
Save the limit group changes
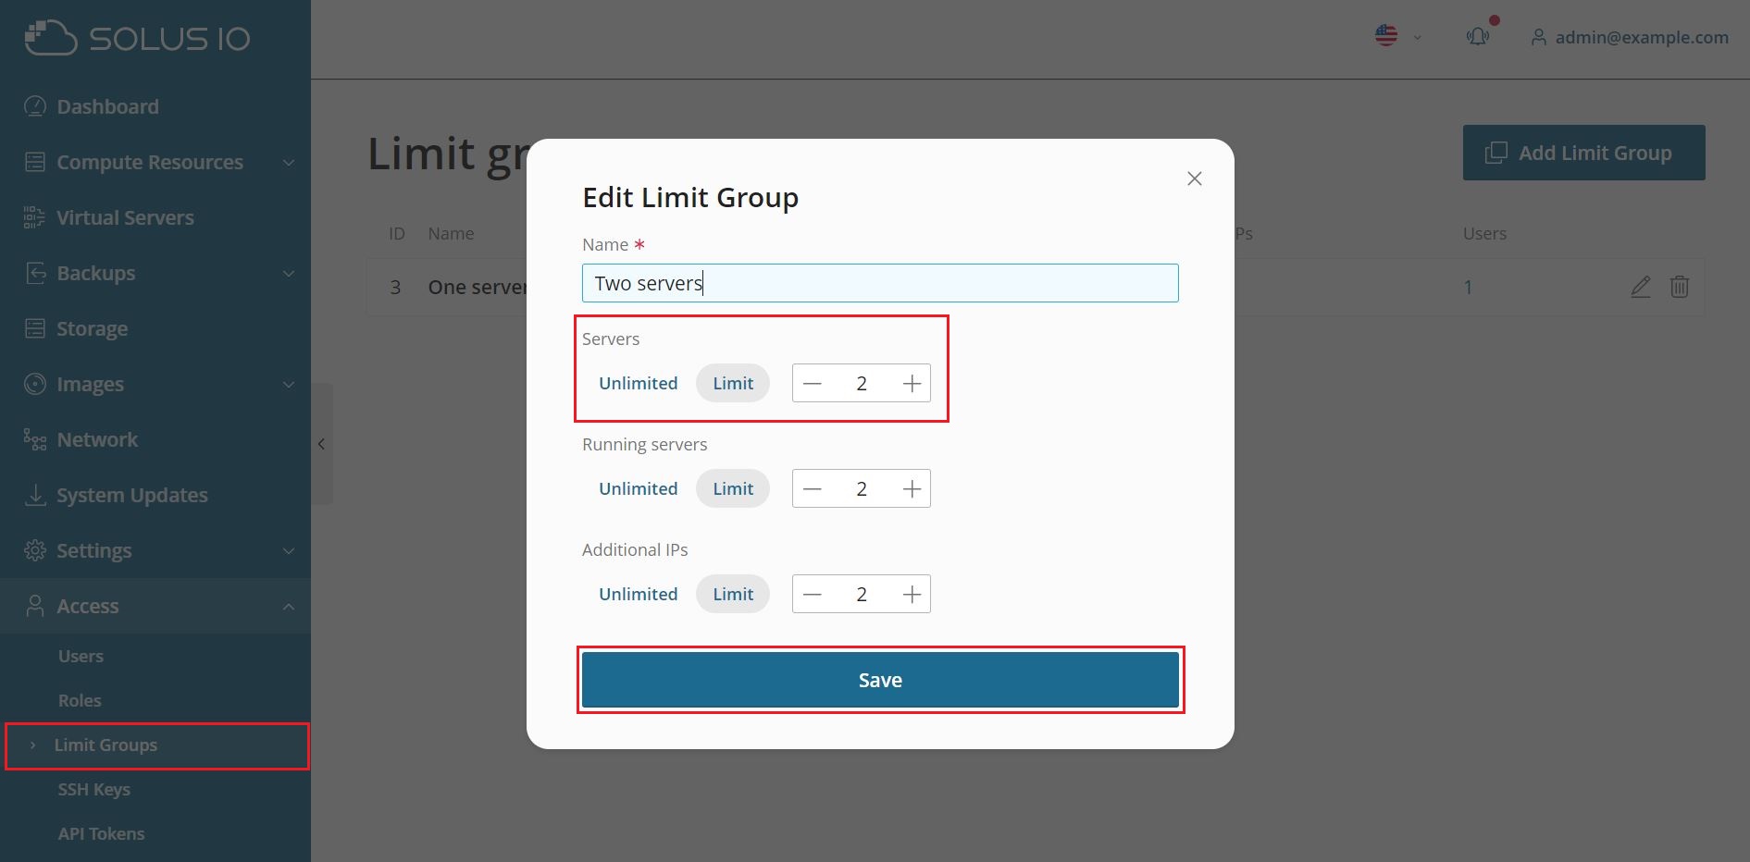(x=880, y=680)
